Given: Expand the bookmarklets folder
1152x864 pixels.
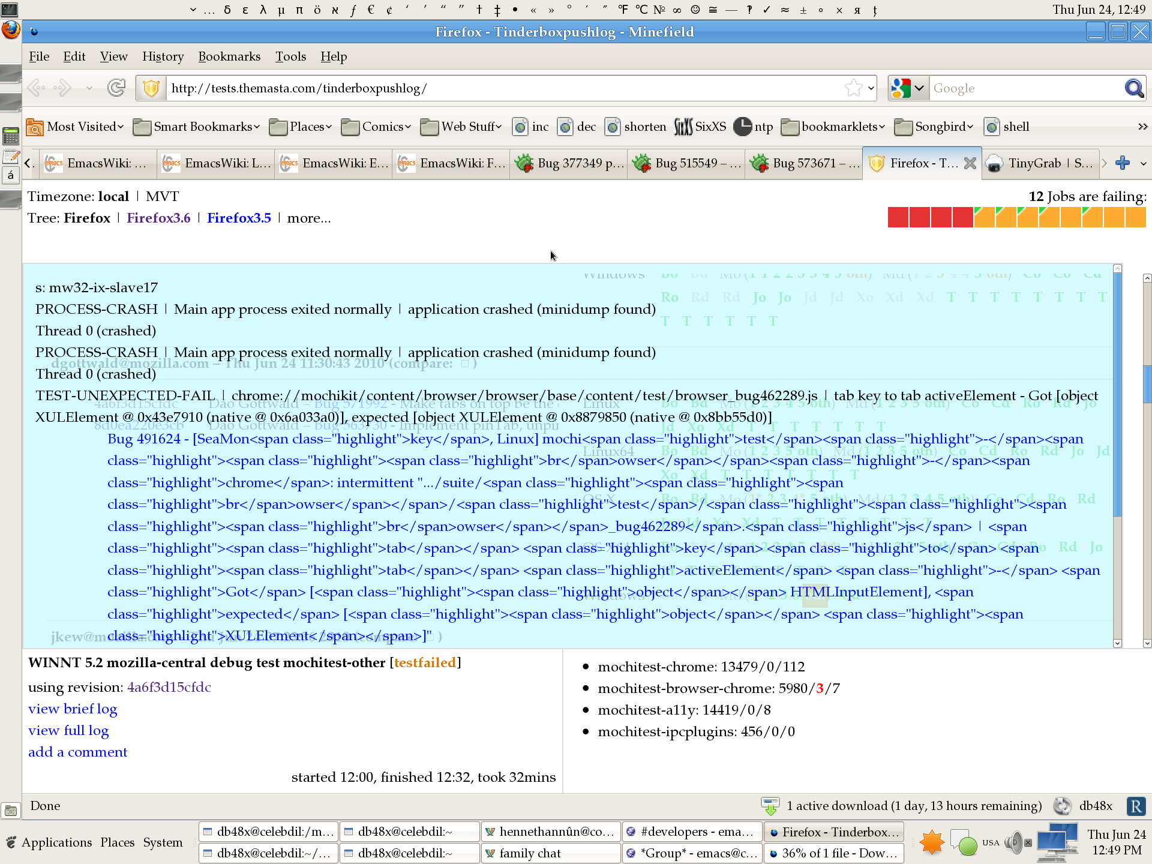Looking at the screenshot, I should pos(833,127).
